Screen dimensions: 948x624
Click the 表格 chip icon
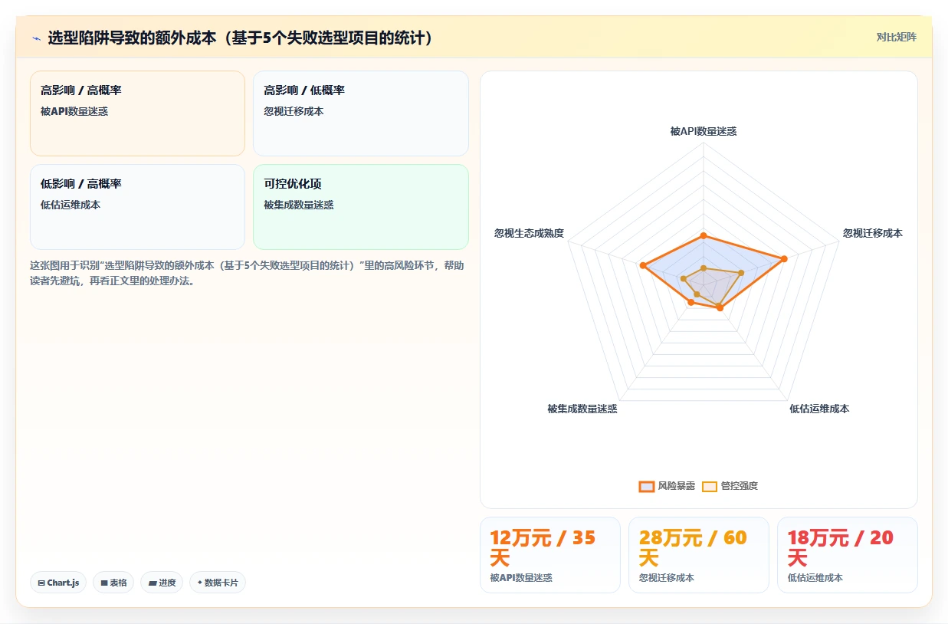[104, 583]
